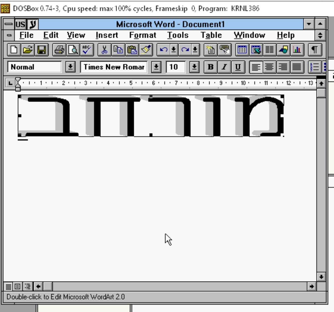Screen dimensions: 334x312
Task: Select the Format Painter brush icon
Action: point(146,50)
